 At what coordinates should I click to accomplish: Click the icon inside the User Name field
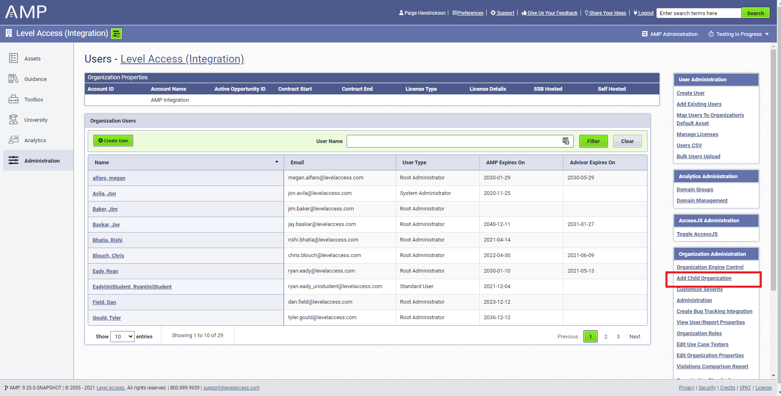coord(565,141)
